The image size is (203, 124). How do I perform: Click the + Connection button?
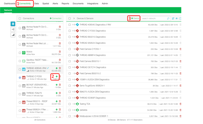tap(56, 18)
